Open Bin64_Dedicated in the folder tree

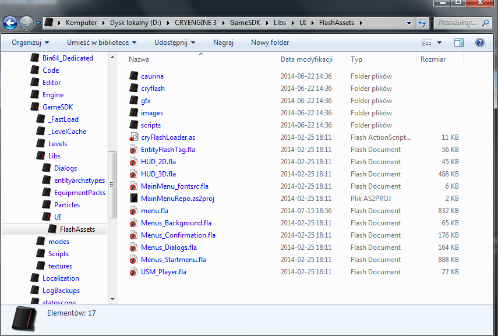(68, 58)
